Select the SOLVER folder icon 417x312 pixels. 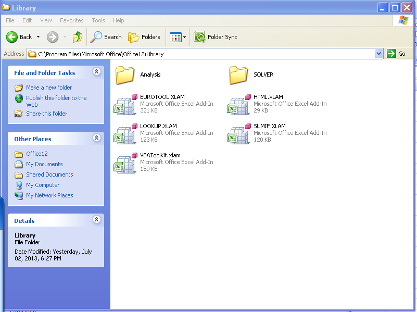pos(238,76)
